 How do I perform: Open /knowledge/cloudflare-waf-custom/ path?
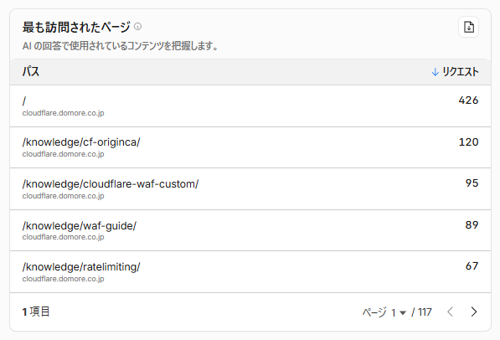(x=111, y=184)
